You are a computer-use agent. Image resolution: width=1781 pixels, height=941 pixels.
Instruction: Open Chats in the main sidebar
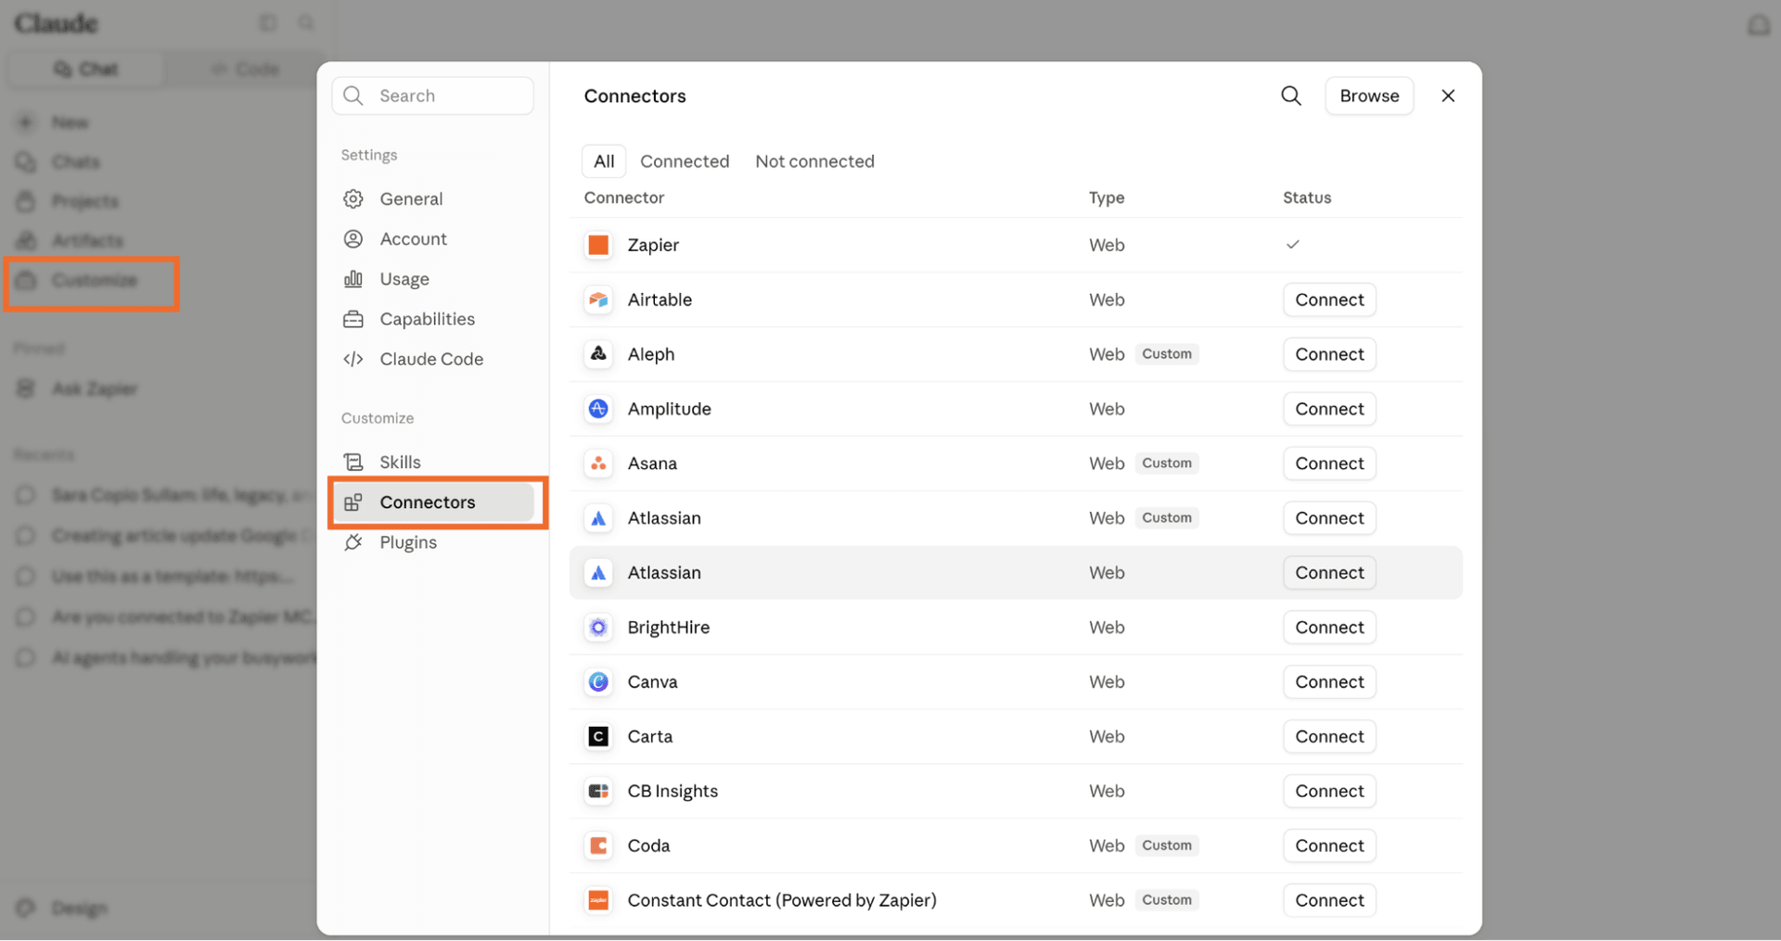[x=74, y=162]
